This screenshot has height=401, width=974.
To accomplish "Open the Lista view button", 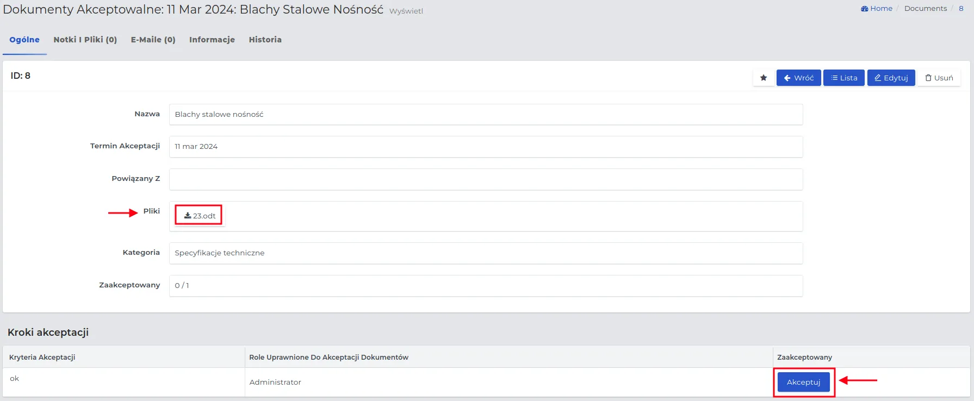I will click(843, 78).
